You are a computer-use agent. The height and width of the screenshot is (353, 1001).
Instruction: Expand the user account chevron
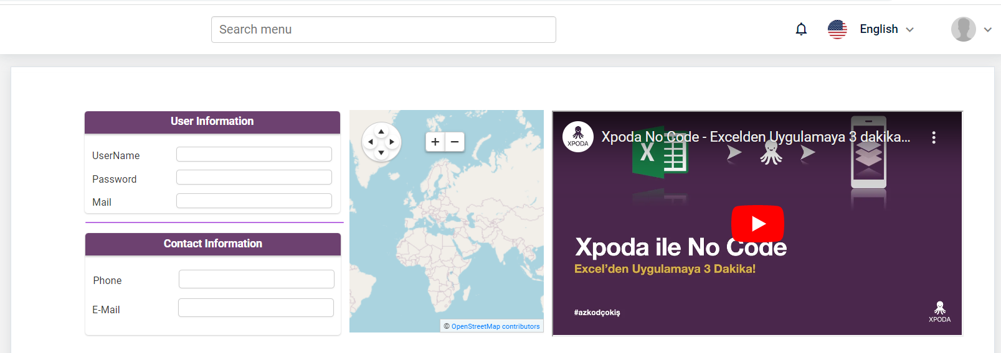point(988,29)
